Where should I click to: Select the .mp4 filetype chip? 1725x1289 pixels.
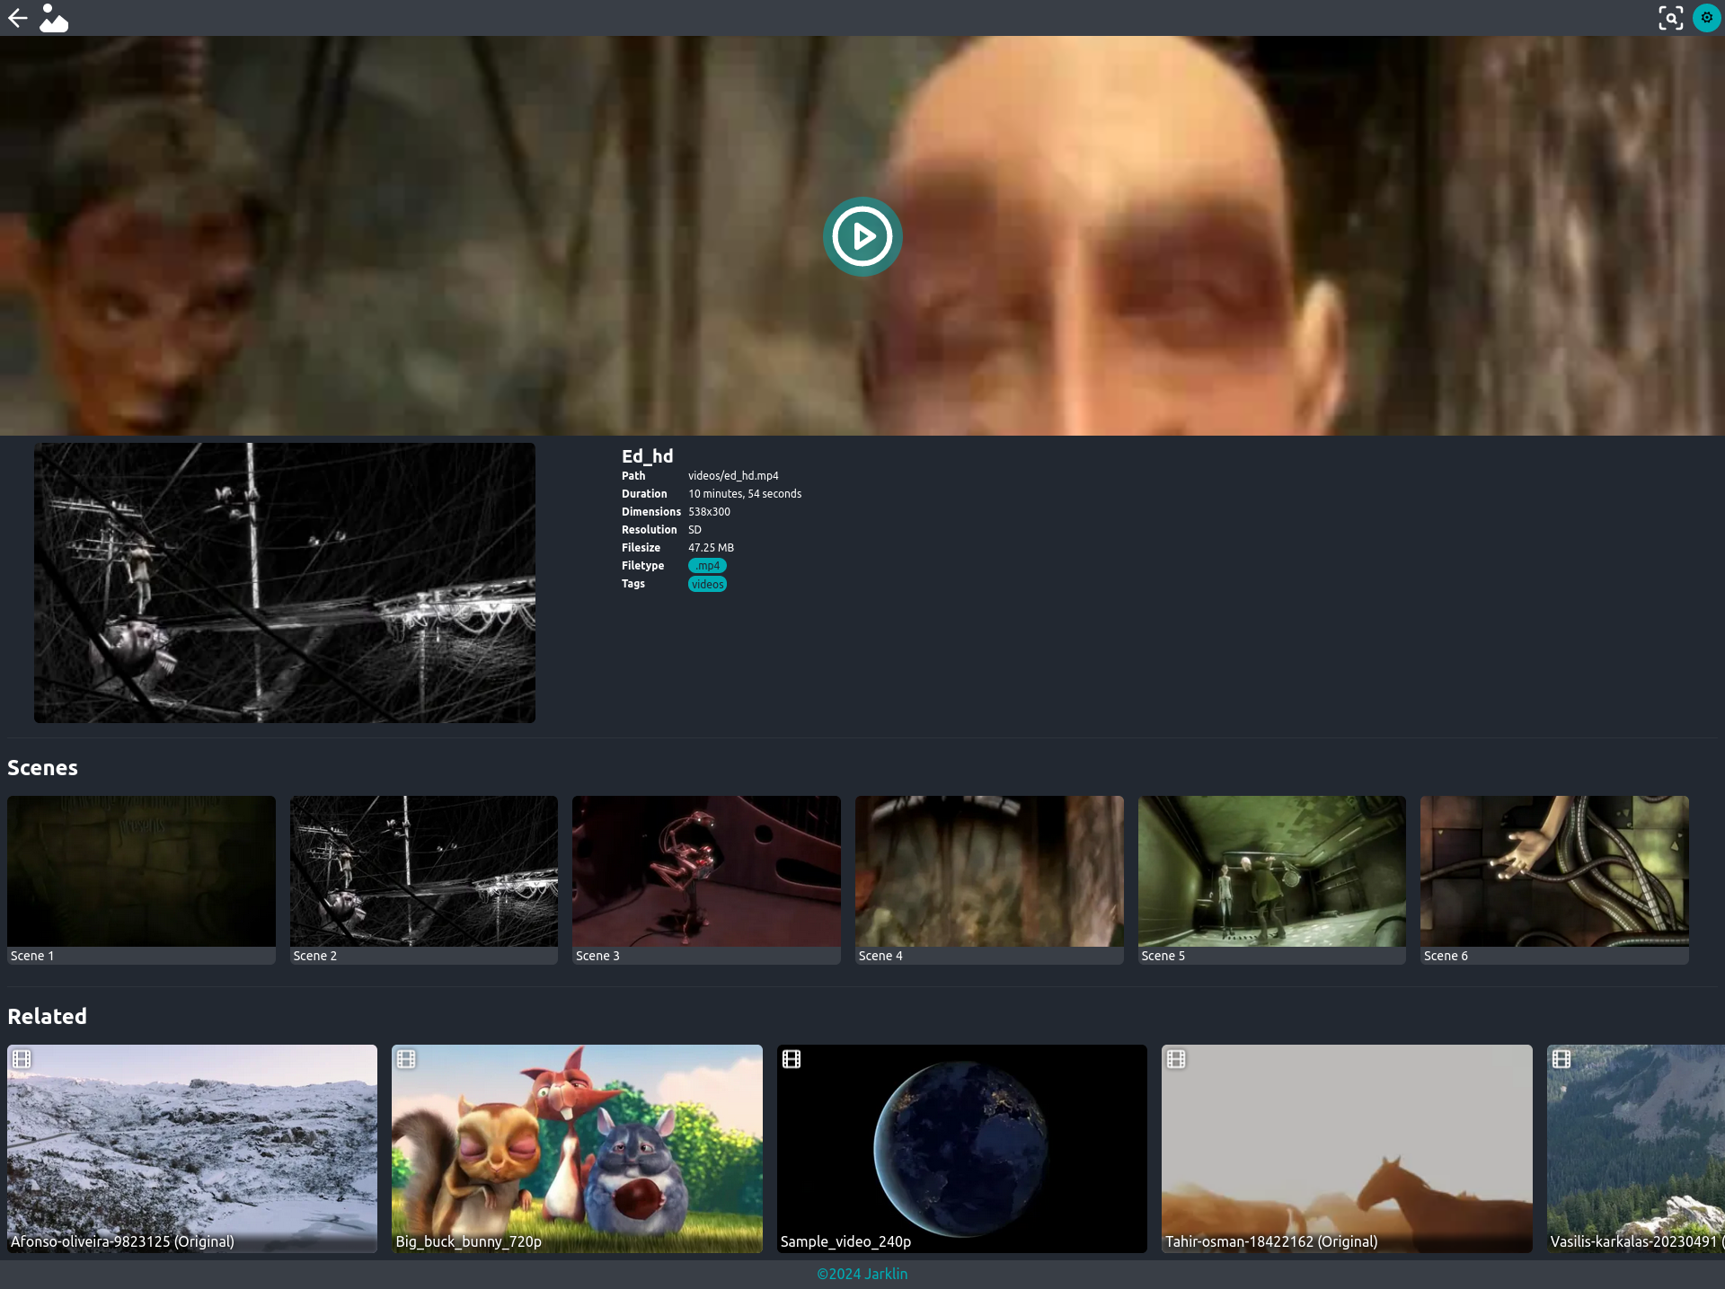pyautogui.click(x=706, y=565)
